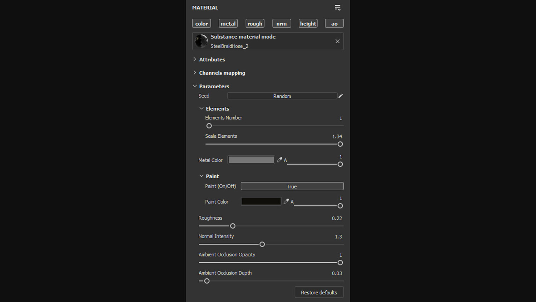Open the Metal Color swatch
Viewport: 536px width, 302px height.
251,160
